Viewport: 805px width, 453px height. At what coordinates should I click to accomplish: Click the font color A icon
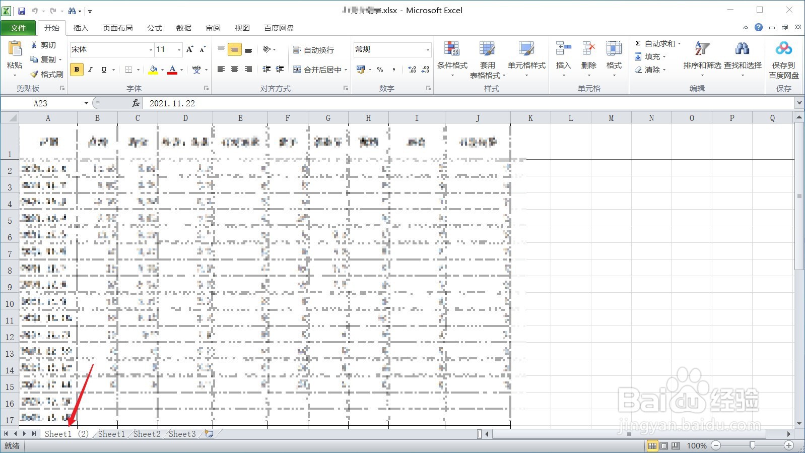pyautogui.click(x=172, y=70)
